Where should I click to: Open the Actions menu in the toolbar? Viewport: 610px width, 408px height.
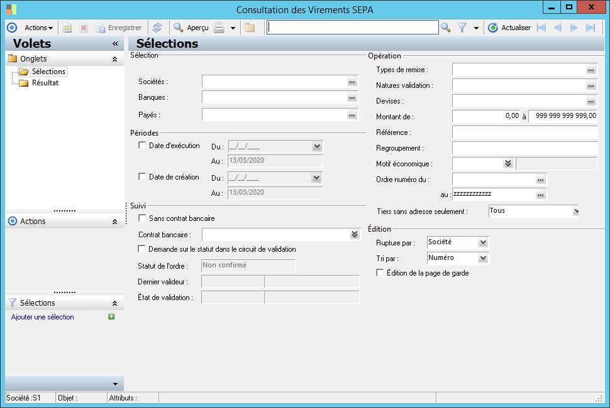pos(38,28)
